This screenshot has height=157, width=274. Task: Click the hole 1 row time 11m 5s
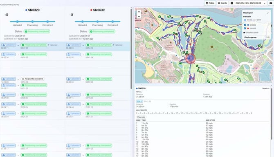point(145,123)
